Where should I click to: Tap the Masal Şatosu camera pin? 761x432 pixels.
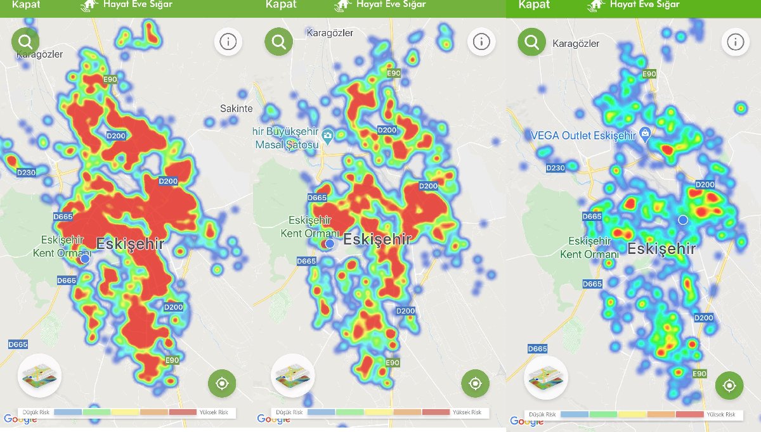[327, 135]
